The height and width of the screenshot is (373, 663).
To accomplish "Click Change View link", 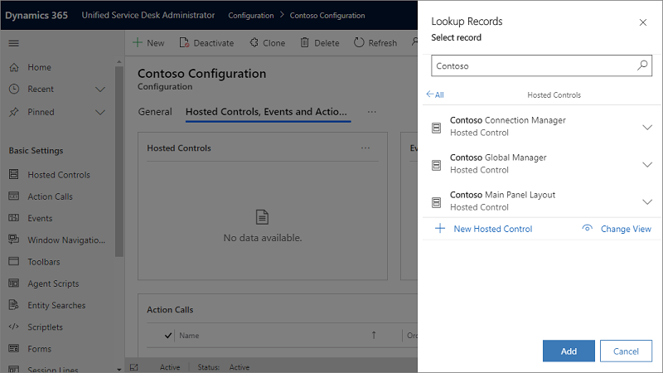I will pyautogui.click(x=626, y=229).
